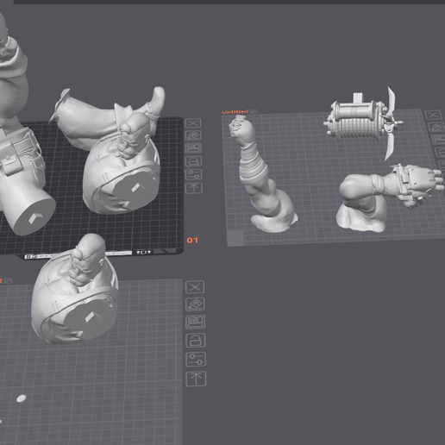Select the small white disc on the lower plate
445x445 pixels.
click(22, 398)
